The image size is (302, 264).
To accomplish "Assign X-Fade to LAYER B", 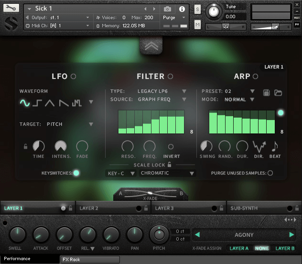I will tap(285, 248).
